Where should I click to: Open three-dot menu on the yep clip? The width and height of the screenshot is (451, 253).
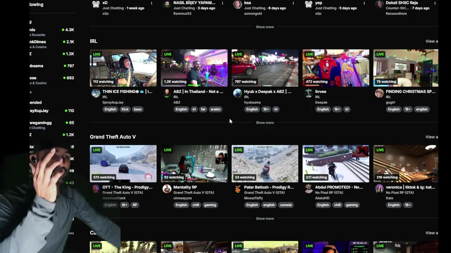[364, 3]
